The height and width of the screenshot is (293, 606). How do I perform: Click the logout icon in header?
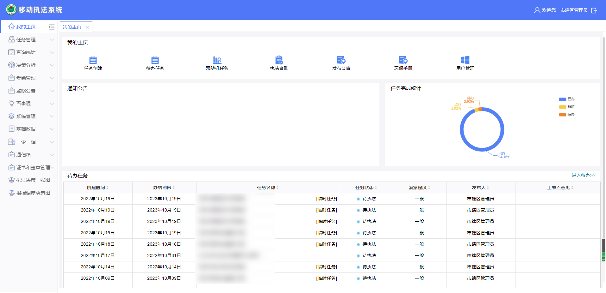pyautogui.click(x=594, y=10)
